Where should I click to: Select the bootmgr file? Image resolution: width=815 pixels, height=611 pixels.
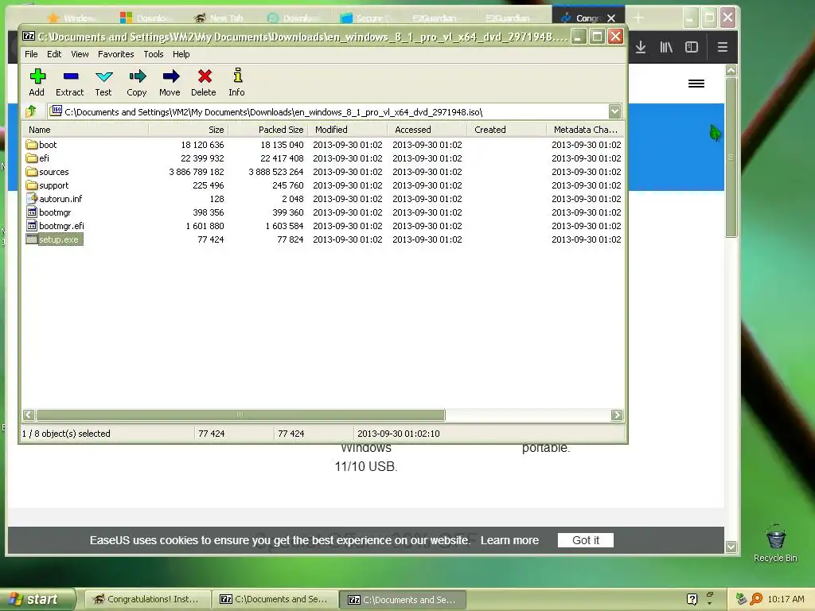click(x=49, y=212)
